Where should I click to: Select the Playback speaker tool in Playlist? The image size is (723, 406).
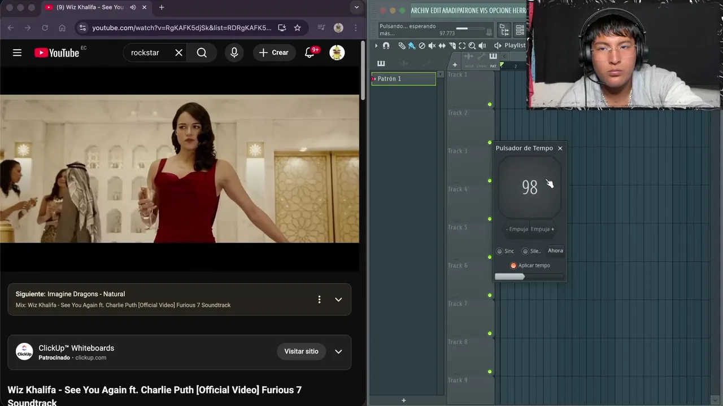482,46
